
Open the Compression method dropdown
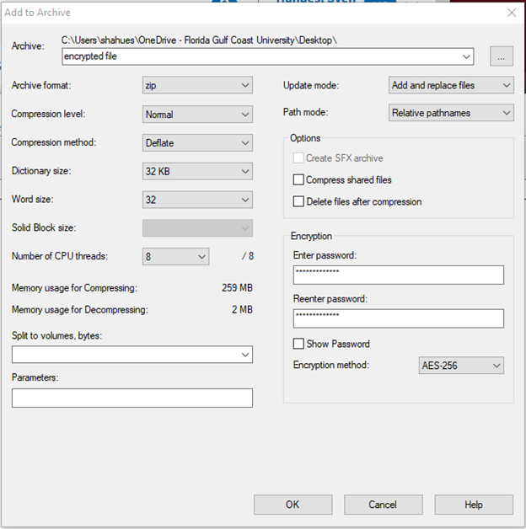coord(197,142)
